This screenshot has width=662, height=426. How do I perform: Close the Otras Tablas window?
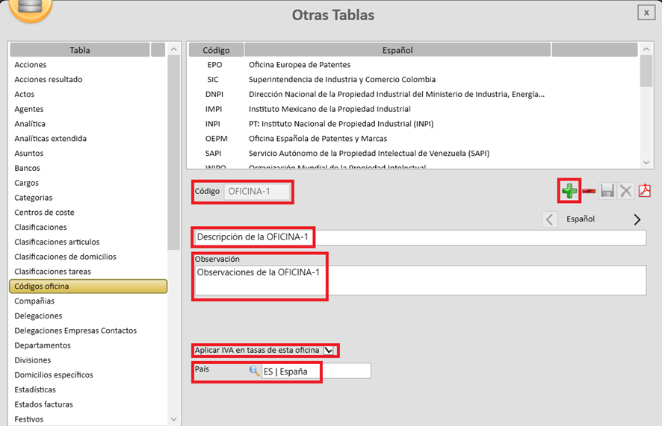[646, 13]
